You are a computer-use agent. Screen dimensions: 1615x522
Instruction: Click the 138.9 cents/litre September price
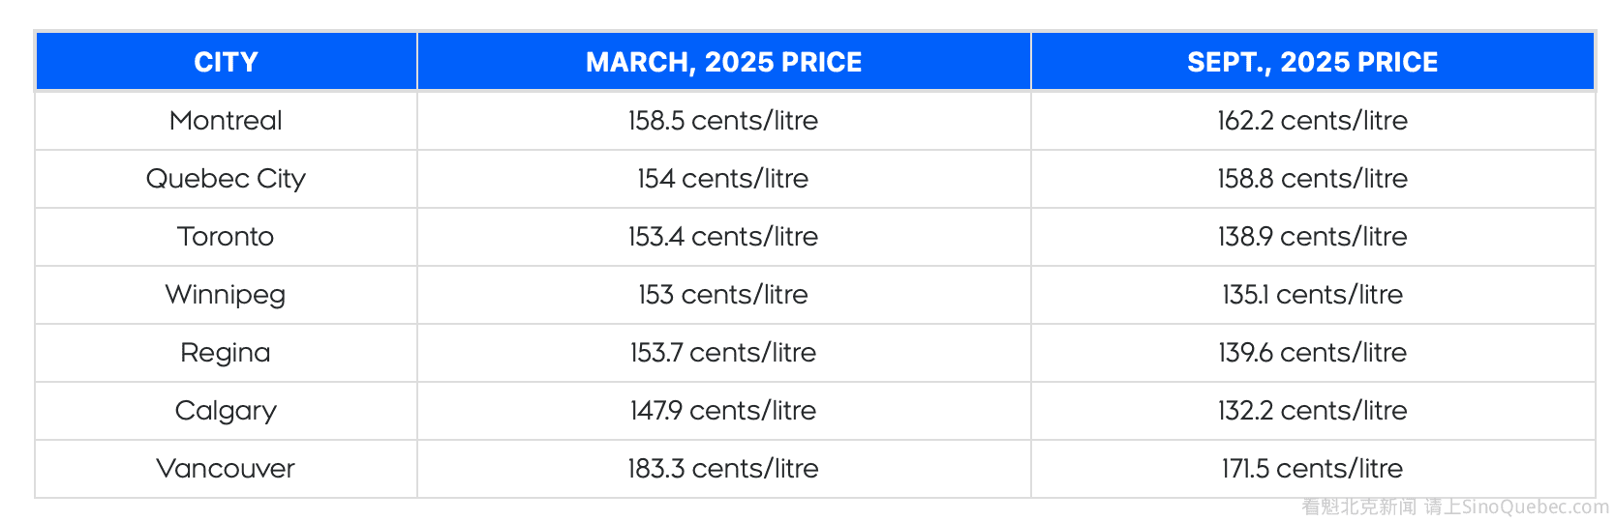point(1312,237)
